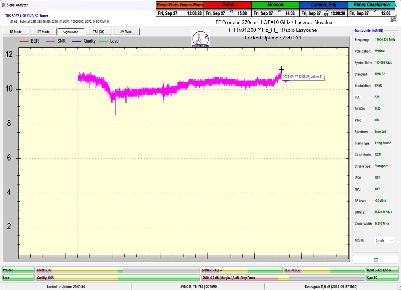Click the Input (~423 Kbps) indicator
The height and width of the screenshot is (290, 401).
coord(382,270)
